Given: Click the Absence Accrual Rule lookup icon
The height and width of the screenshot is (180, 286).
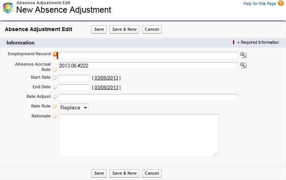Looking at the screenshot, I should (243, 65).
